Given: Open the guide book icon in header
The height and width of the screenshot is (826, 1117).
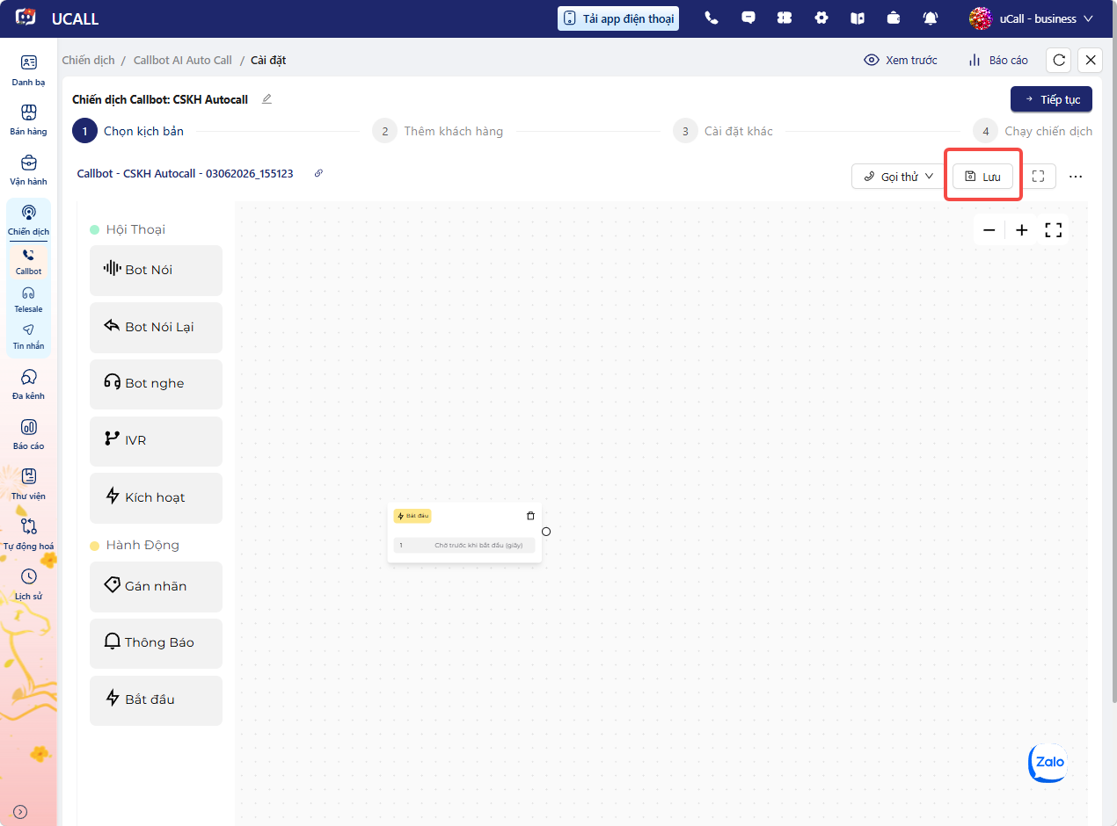Looking at the screenshot, I should (858, 18).
